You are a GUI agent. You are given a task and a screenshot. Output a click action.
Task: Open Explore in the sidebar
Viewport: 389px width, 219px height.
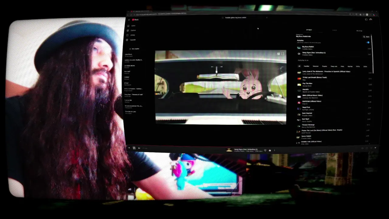click(x=131, y=30)
